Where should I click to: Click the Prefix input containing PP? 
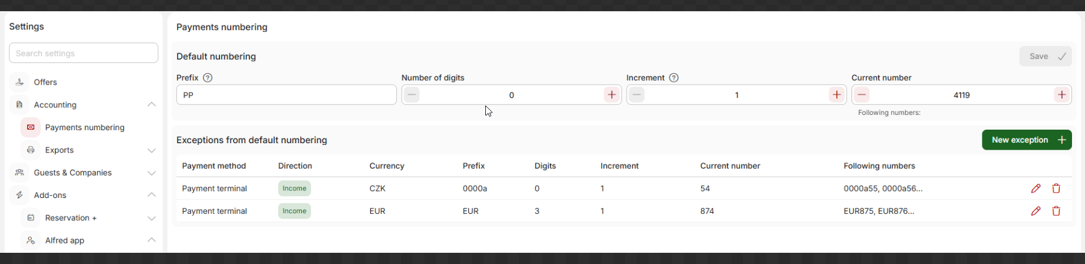[x=286, y=95]
